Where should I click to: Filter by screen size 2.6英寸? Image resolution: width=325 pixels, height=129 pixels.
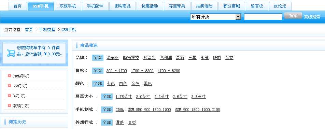[x=180, y=97]
